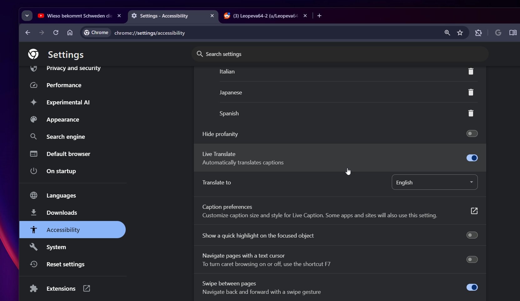This screenshot has width=520, height=301.
Task: Expand the tab search dropdown arrow
Action: click(27, 16)
